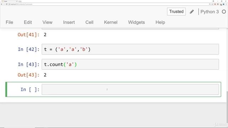Click the Out[43] output value 2
This screenshot has height=128, width=228.
pos(45,75)
